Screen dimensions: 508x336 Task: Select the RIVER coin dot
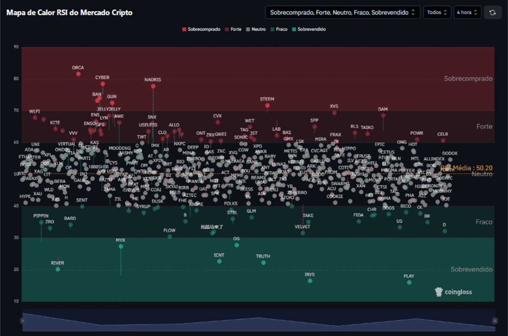click(x=58, y=269)
